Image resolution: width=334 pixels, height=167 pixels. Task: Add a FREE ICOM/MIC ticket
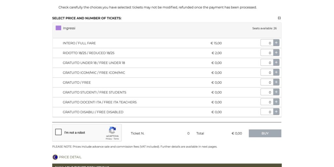(x=276, y=73)
